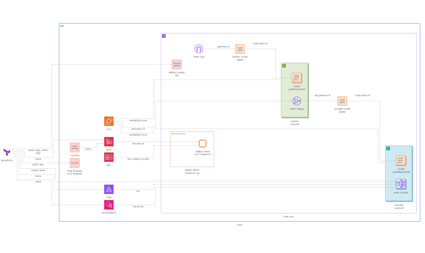Click the 'arn' edge label
Screen dimensions: 425x253
138,191
